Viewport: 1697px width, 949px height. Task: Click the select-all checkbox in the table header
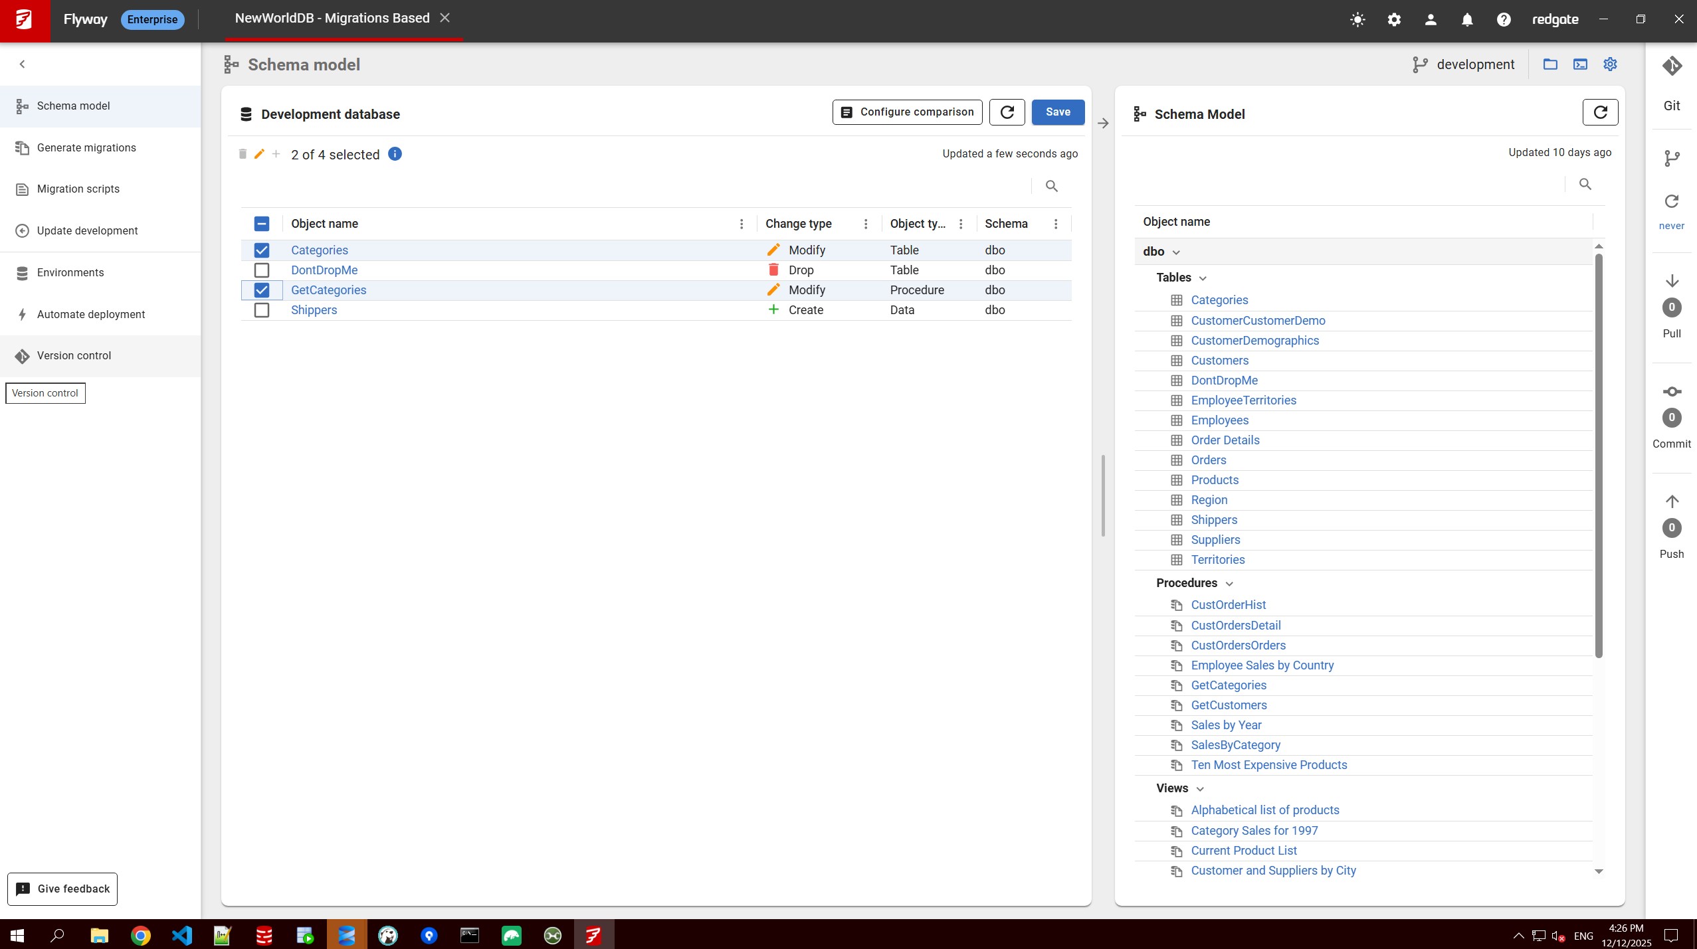261,224
